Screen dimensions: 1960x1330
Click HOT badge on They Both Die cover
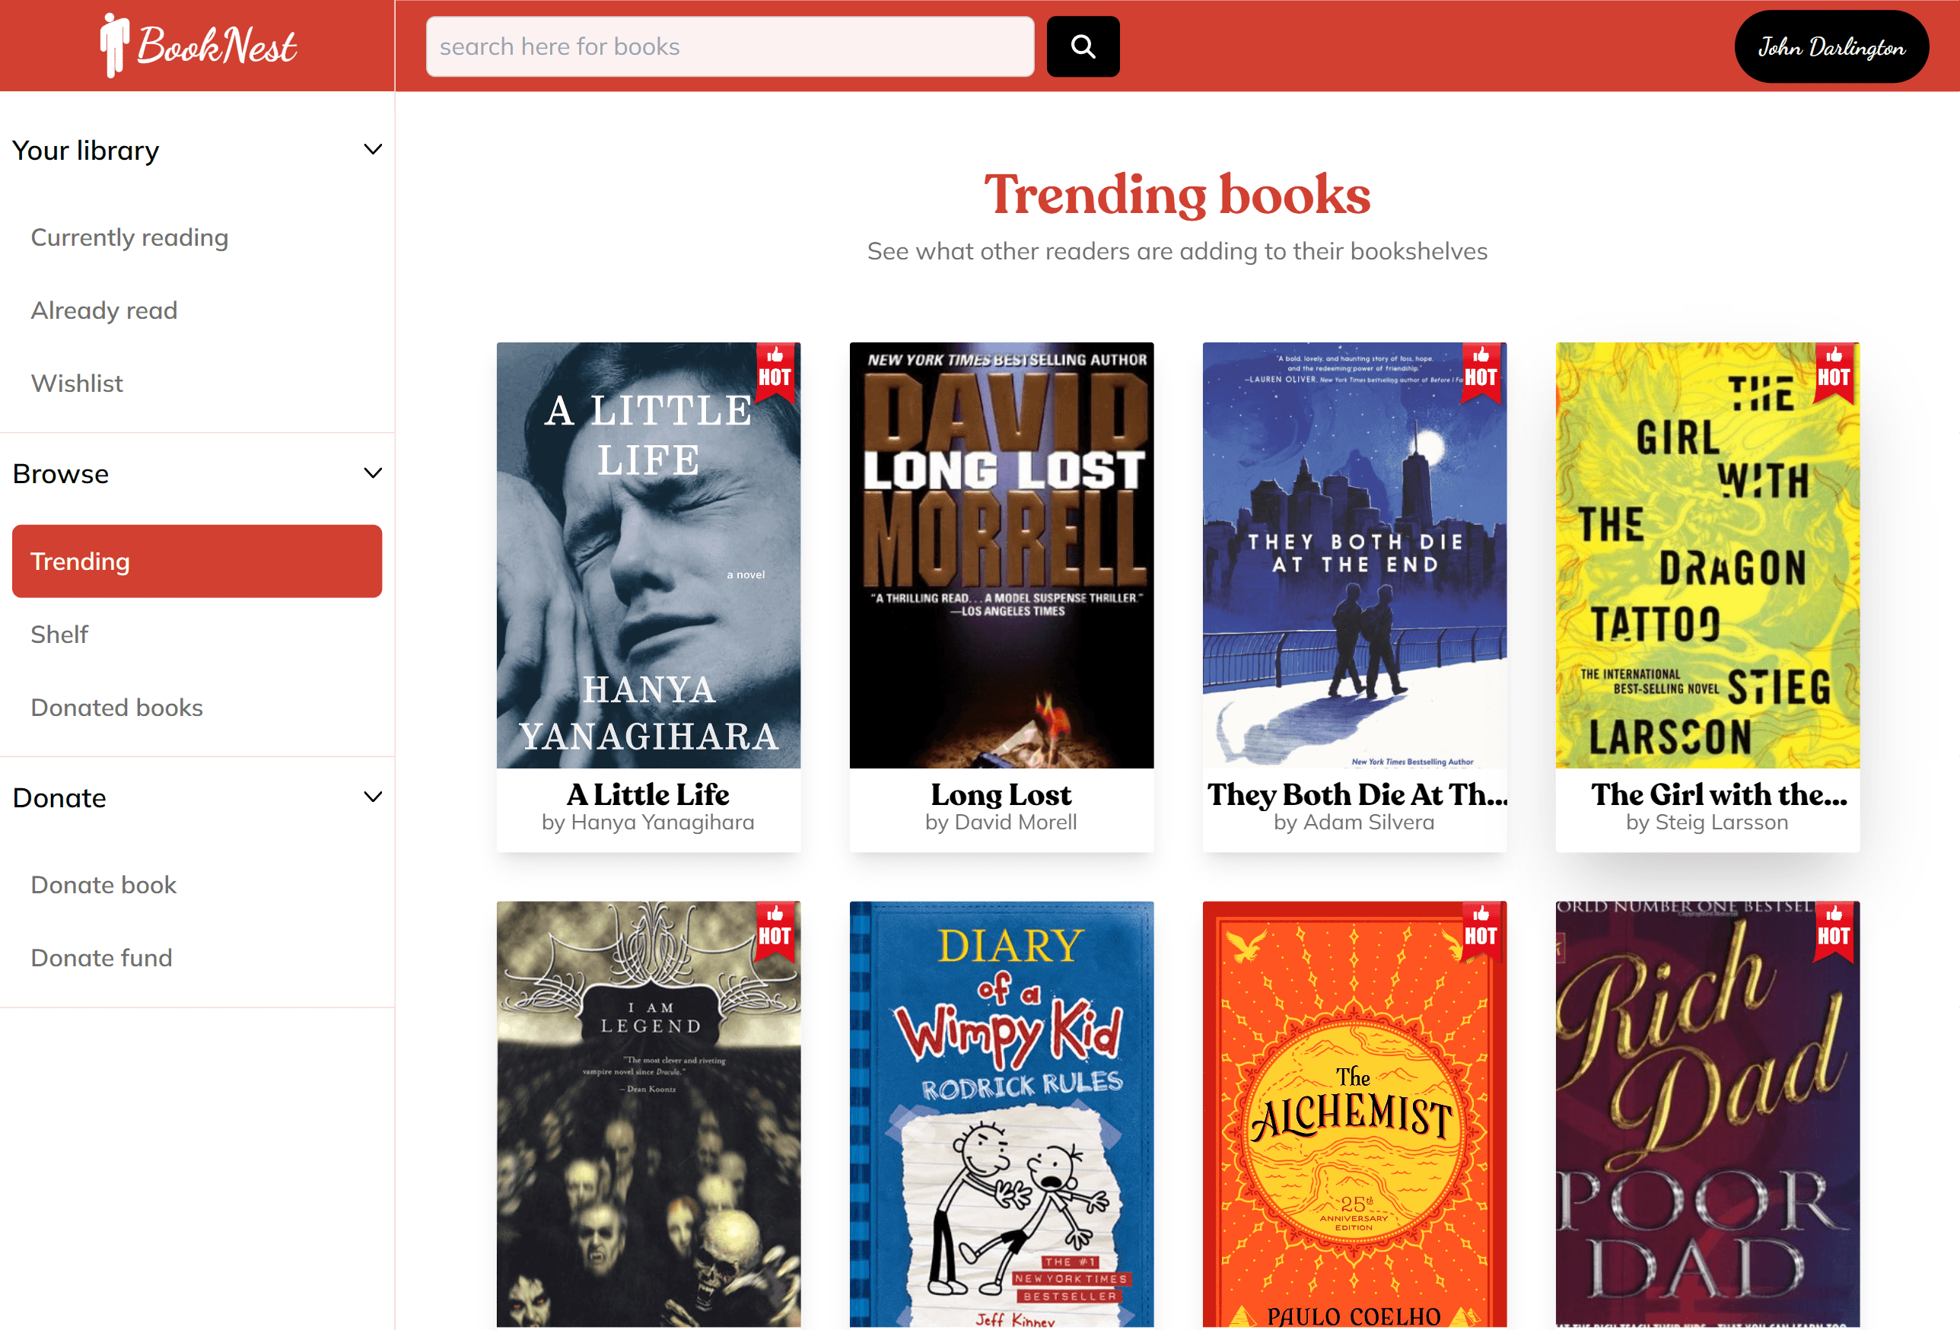pyautogui.click(x=1480, y=373)
